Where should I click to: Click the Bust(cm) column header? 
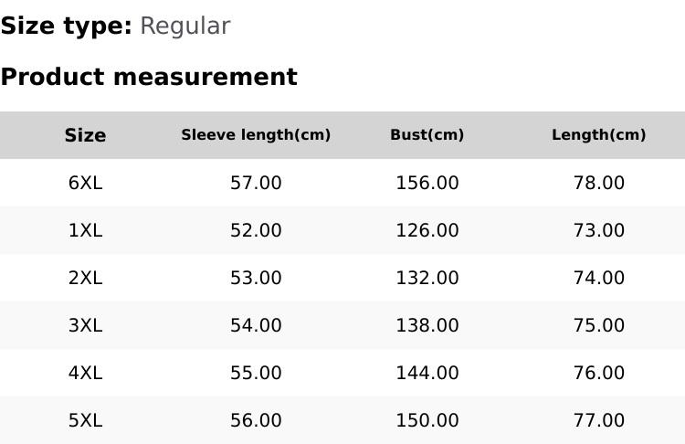pos(427,135)
